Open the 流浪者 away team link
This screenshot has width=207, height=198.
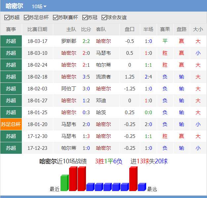[103, 77]
